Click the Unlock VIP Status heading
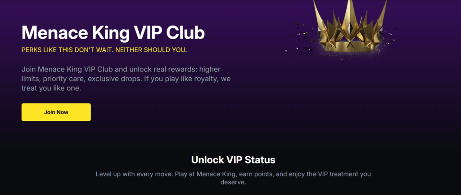461x195 pixels. [x=233, y=160]
